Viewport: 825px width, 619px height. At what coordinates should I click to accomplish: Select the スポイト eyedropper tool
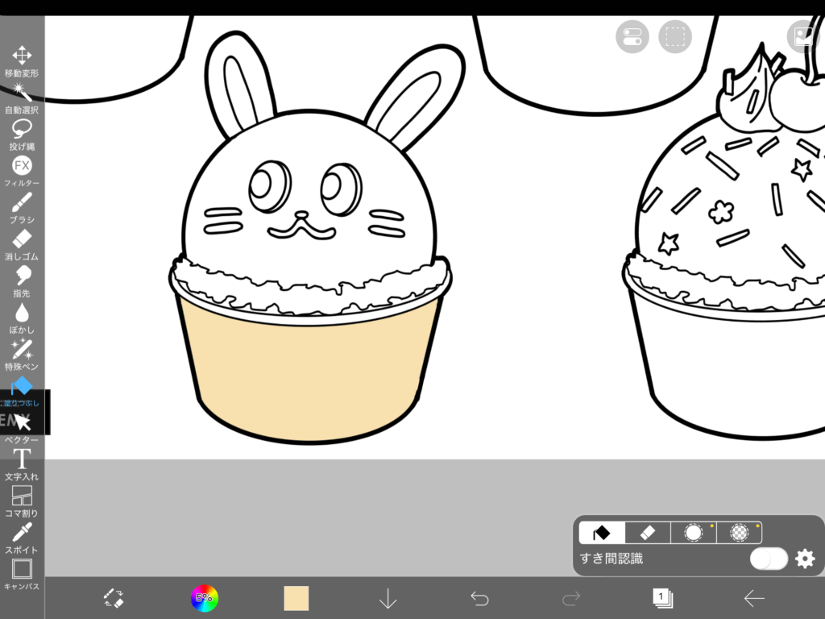(22, 534)
